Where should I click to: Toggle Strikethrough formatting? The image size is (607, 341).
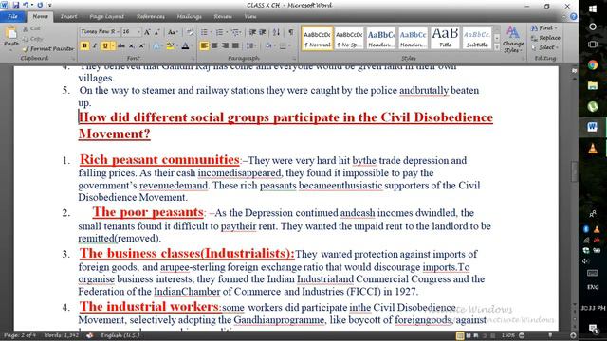tap(121, 45)
